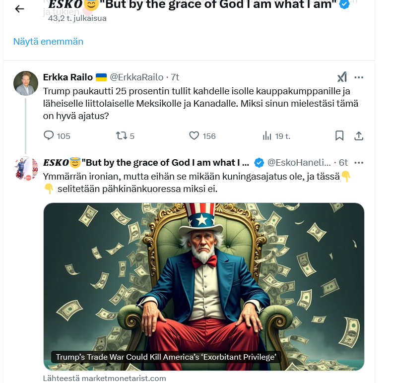Image resolution: width=393 pixels, height=383 pixels.
Task: Click the back arrow icon
Action: click(19, 8)
